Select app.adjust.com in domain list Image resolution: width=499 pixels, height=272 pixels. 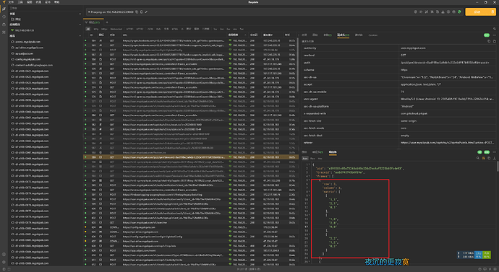(x=24, y=53)
